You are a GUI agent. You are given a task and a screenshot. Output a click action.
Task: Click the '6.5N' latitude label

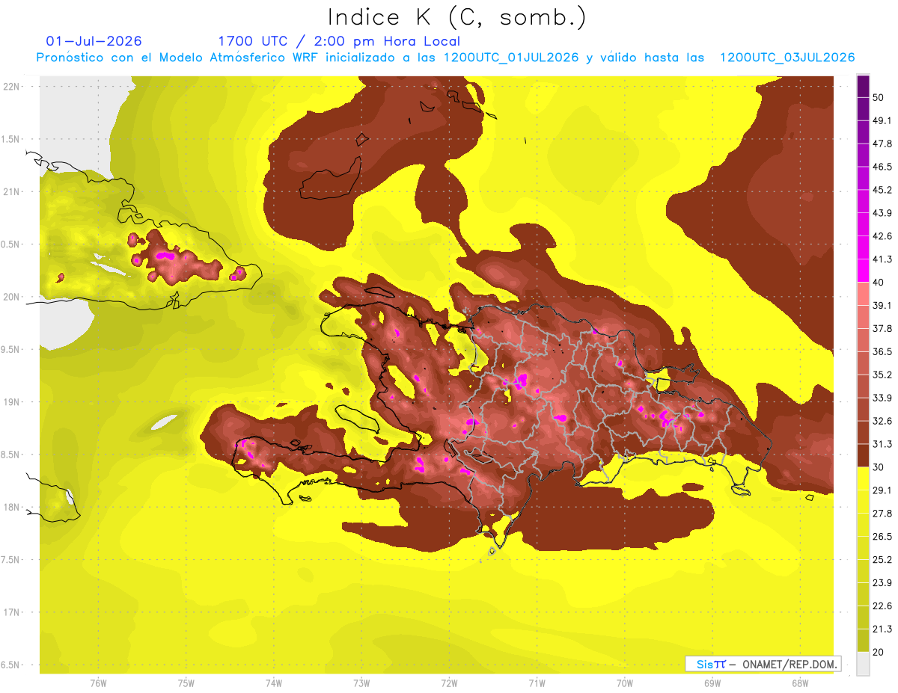(x=11, y=665)
